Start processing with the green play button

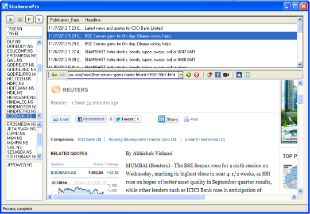(x=10, y=20)
